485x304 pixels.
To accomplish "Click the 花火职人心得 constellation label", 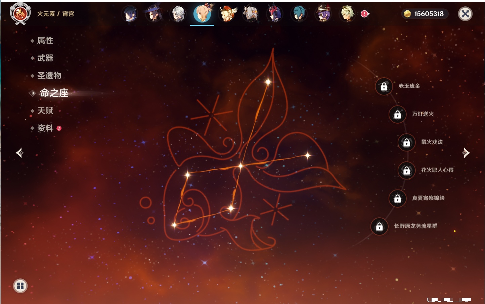I will [438, 170].
